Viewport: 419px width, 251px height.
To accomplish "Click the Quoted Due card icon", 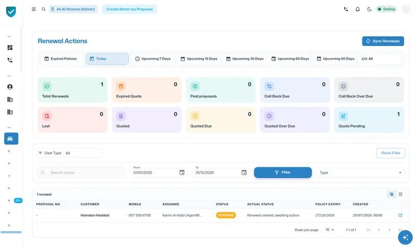I will pyautogui.click(x=195, y=116).
